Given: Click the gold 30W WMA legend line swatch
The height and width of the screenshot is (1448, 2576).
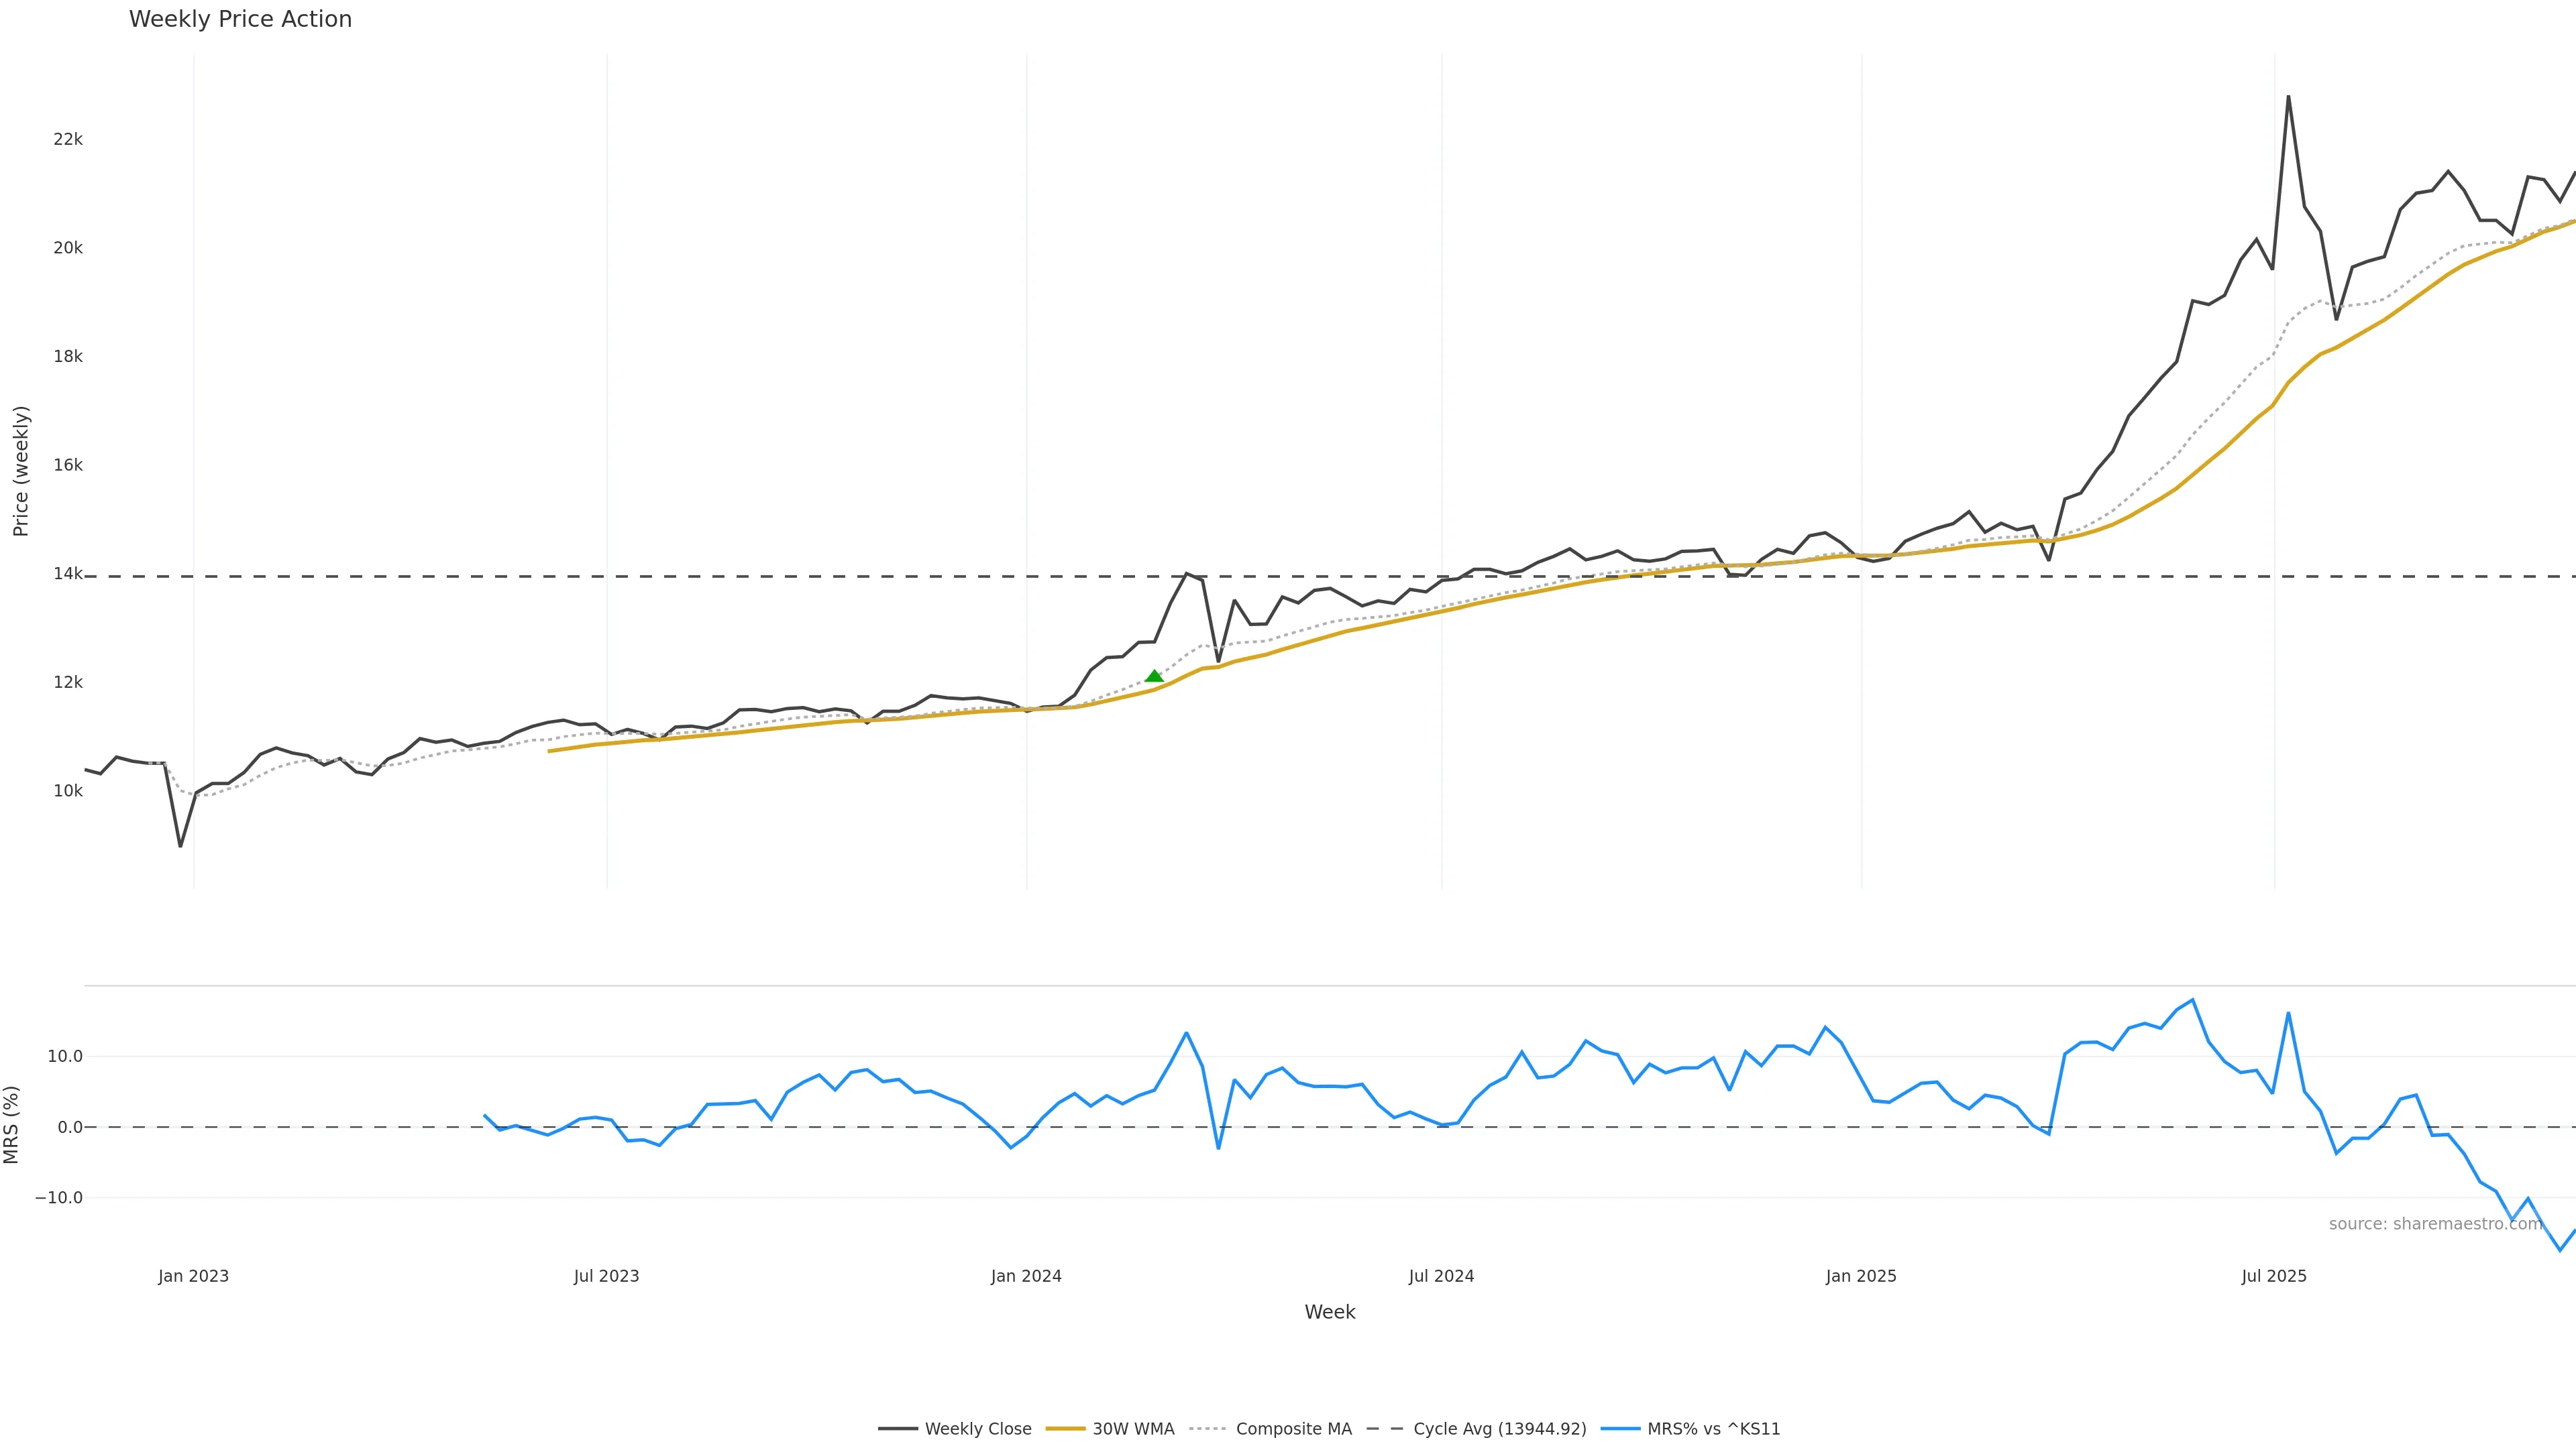Looking at the screenshot, I should [x=1065, y=1429].
